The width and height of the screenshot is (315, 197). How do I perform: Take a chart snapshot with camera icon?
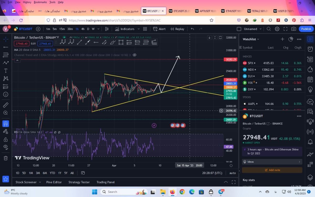tap(294, 29)
